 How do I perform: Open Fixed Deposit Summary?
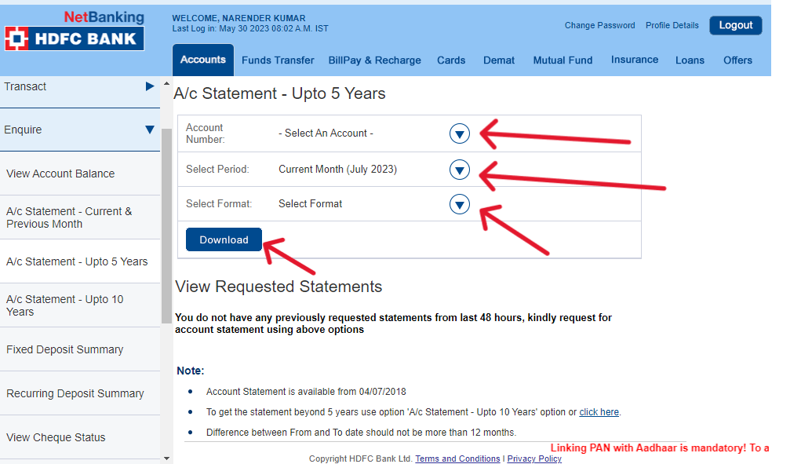80,349
